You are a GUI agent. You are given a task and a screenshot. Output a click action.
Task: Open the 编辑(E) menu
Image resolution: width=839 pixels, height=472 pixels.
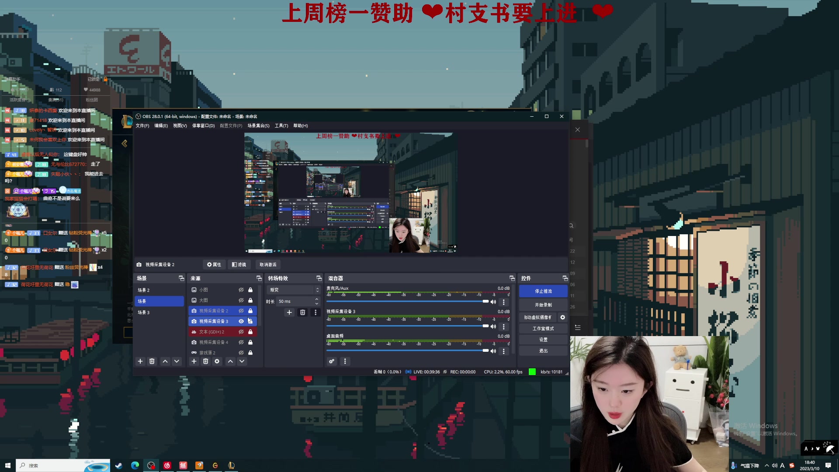161,126
